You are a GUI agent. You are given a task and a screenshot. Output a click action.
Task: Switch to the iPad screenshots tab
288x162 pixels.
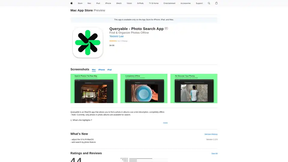[109, 70]
